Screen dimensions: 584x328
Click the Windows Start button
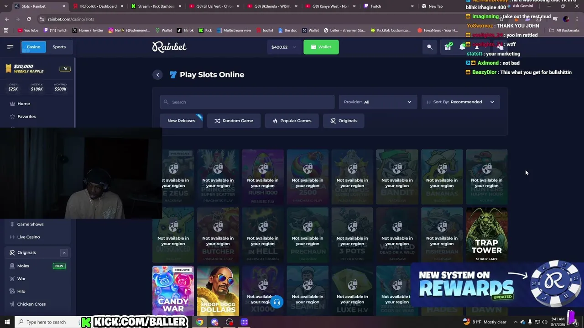click(7, 322)
